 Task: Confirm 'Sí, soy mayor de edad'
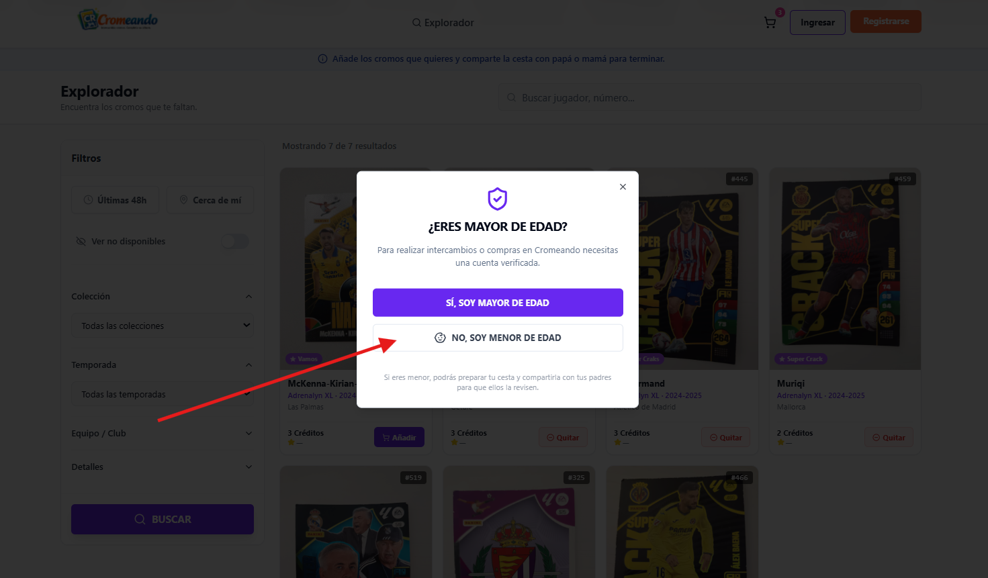498,303
